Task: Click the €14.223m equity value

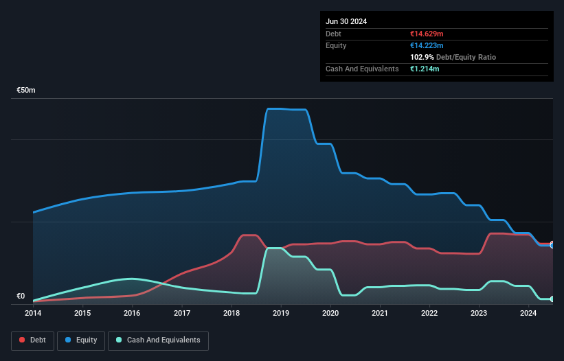Action: (x=427, y=45)
